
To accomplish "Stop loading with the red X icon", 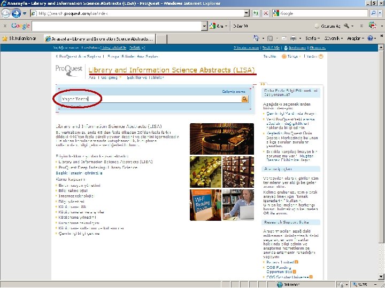I will (266, 13).
